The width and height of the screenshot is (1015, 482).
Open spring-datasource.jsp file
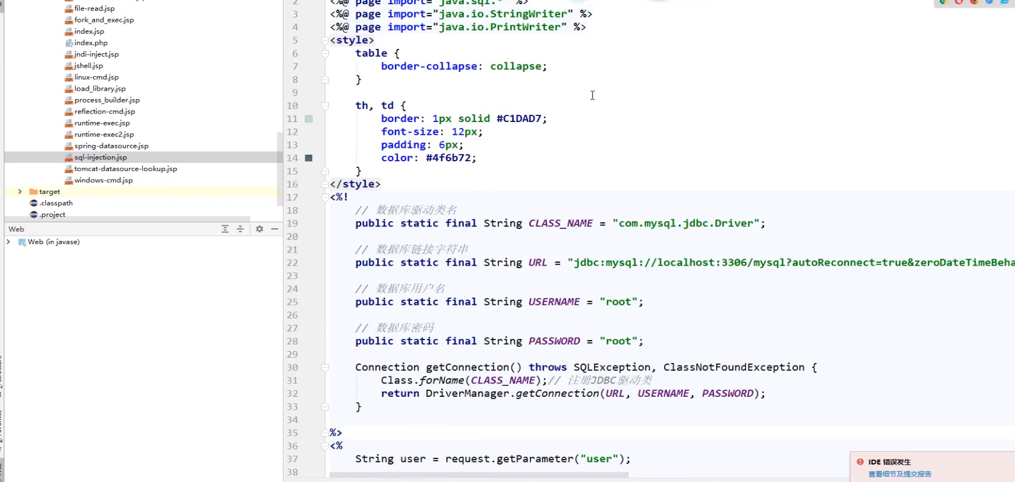pos(111,146)
